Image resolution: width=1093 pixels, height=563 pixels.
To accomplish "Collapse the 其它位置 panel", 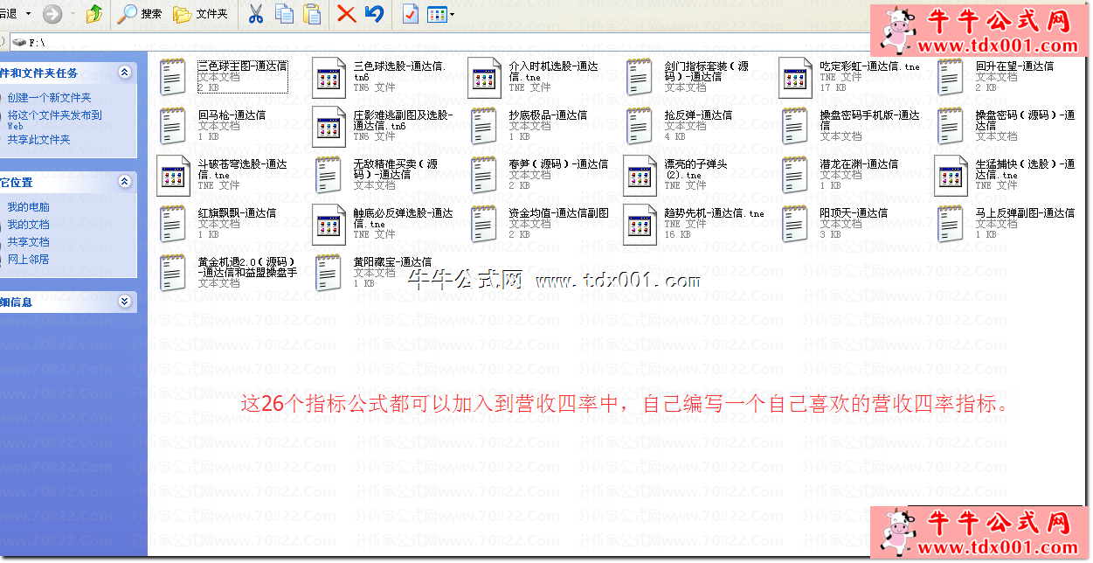I will [x=125, y=182].
